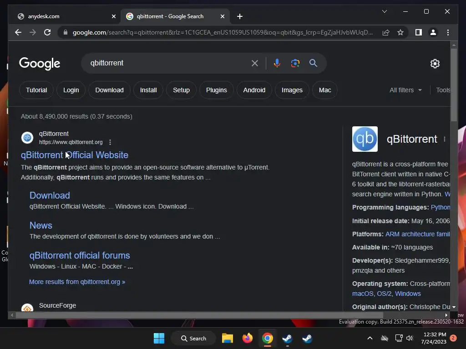Open Windows Start menu
Image resolution: width=466 pixels, height=349 pixels.
[159, 338]
